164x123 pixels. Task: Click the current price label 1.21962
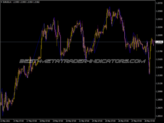tap(159, 42)
